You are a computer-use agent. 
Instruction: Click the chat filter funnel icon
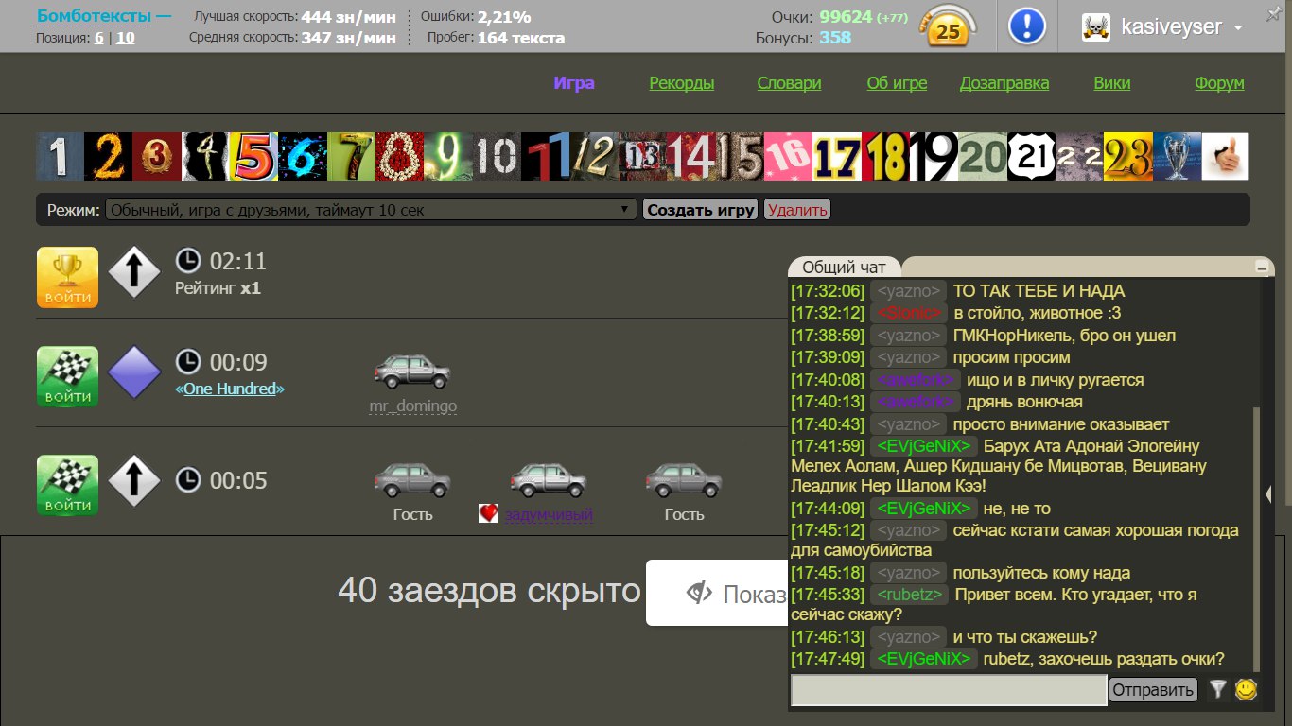(x=1217, y=690)
